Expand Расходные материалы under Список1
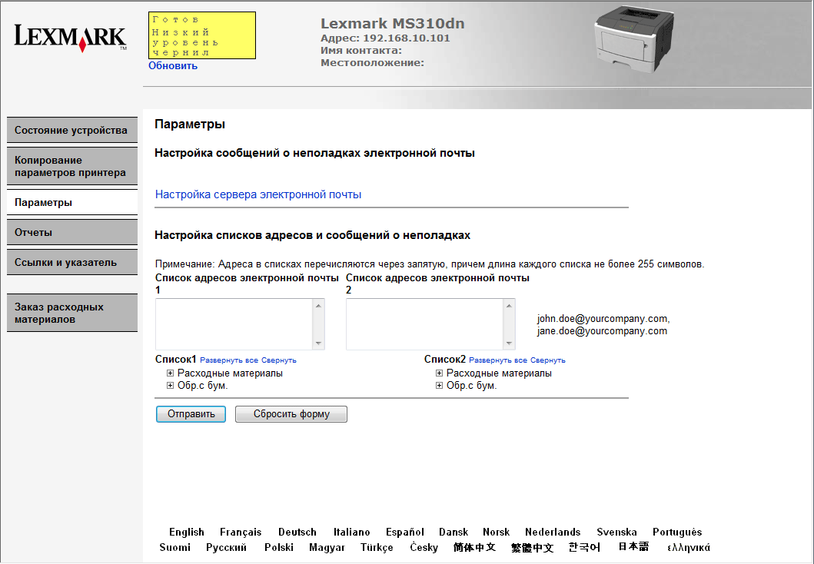The width and height of the screenshot is (814, 564). [171, 373]
